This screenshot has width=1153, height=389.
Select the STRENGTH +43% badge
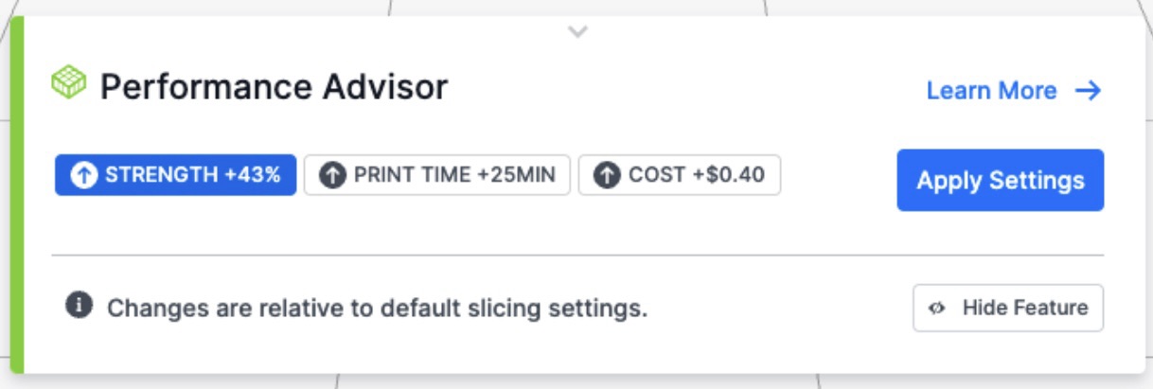(175, 175)
